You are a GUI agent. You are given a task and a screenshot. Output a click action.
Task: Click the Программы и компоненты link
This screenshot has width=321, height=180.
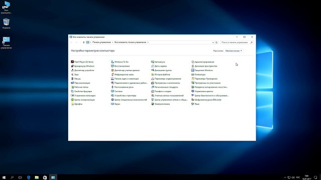click(x=167, y=83)
